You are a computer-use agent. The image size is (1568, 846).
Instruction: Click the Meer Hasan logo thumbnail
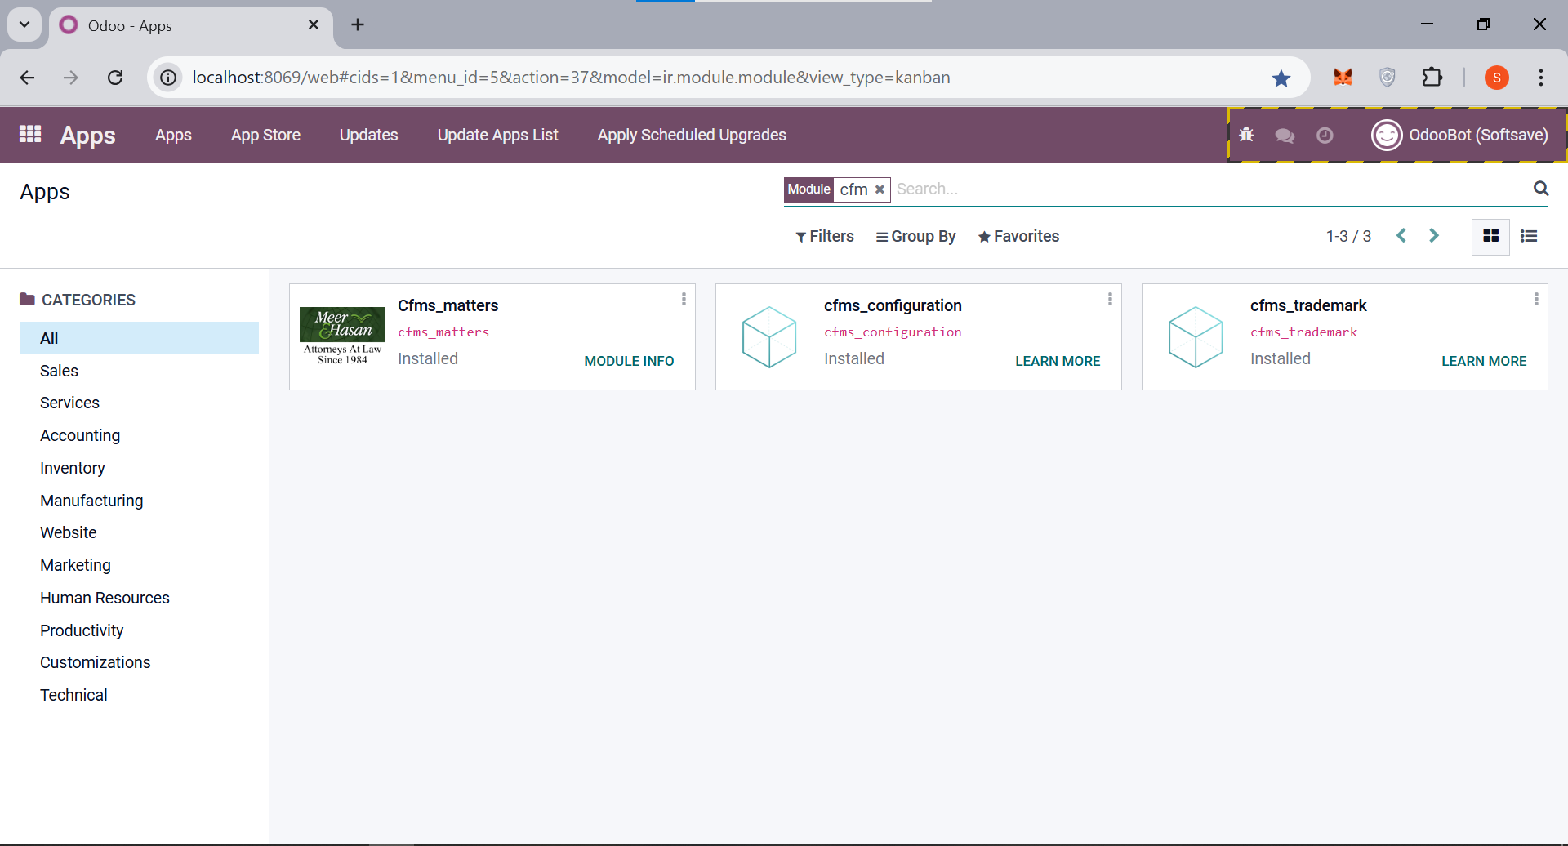click(x=342, y=336)
